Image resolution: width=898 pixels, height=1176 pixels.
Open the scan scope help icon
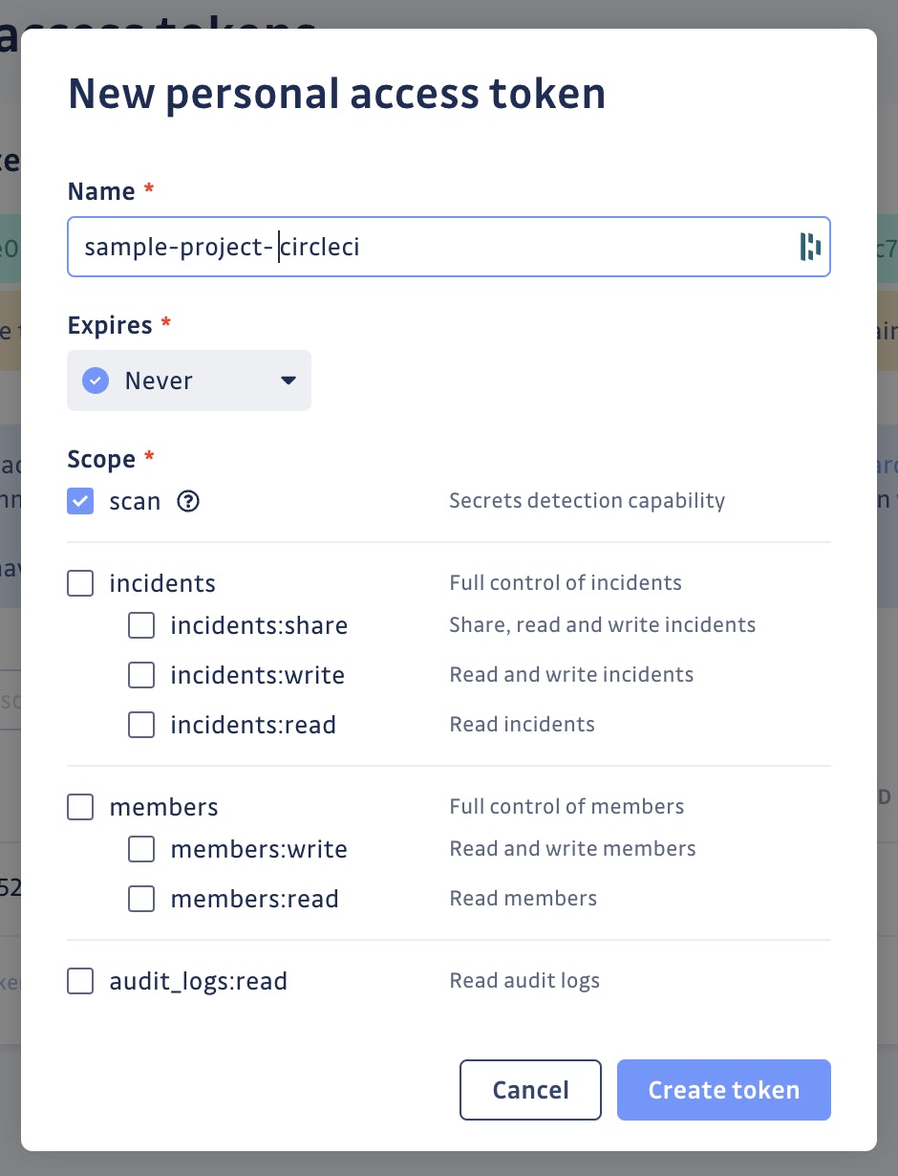point(188,501)
